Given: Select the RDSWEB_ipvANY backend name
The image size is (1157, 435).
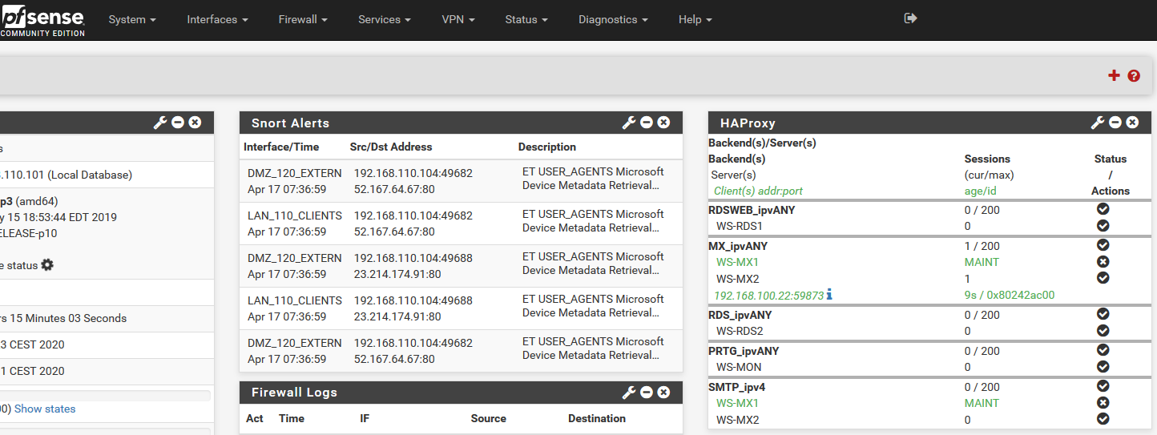Looking at the screenshot, I should (752, 210).
